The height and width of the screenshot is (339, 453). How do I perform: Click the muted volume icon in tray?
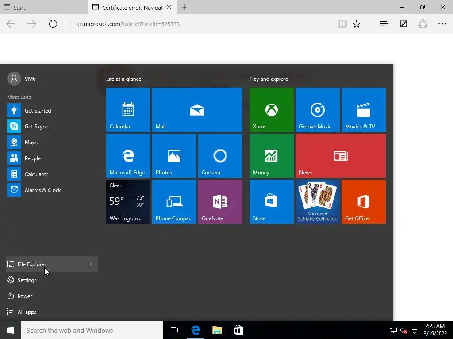click(403, 330)
